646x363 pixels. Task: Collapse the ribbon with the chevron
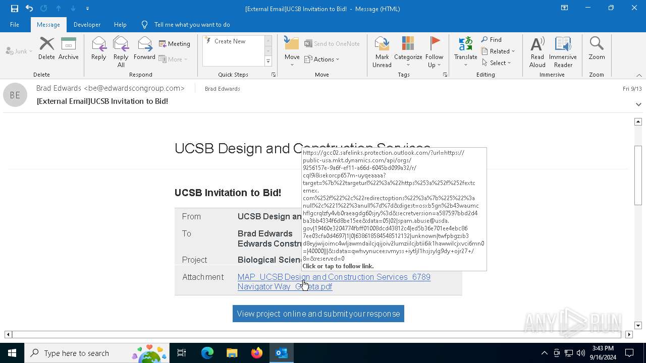639,75
